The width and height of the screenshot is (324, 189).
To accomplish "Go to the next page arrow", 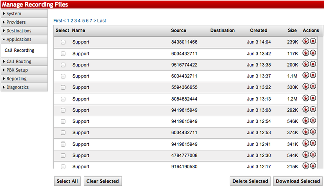I will pos(95,21).
